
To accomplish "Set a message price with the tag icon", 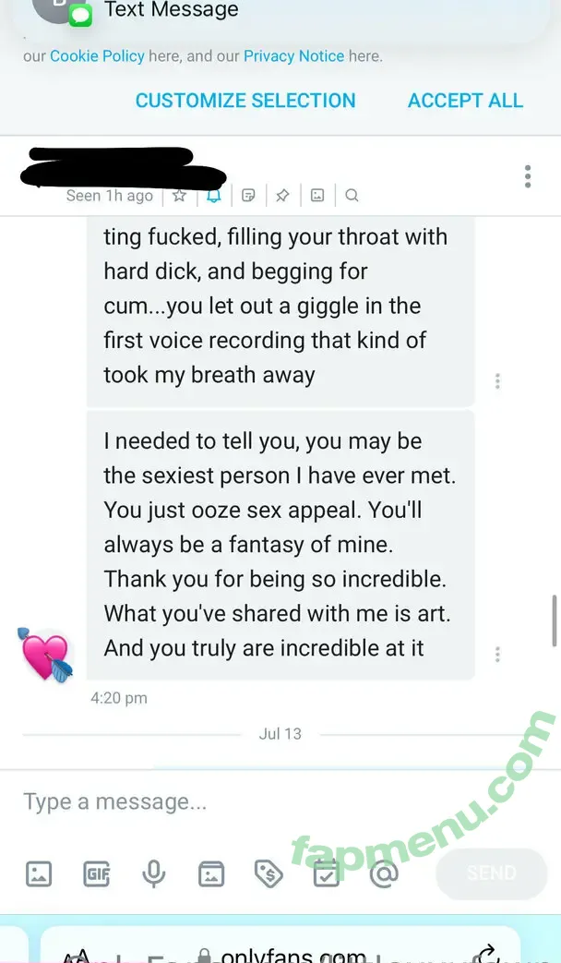I will click(269, 873).
